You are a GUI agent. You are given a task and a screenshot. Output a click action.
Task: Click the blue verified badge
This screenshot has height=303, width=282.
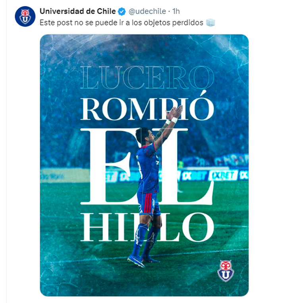[122, 12]
